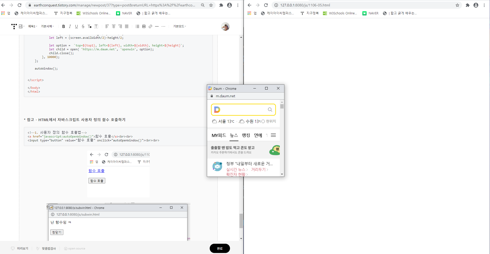The width and height of the screenshot is (490, 254).
Task: Align text left in editor
Action: (107, 26)
